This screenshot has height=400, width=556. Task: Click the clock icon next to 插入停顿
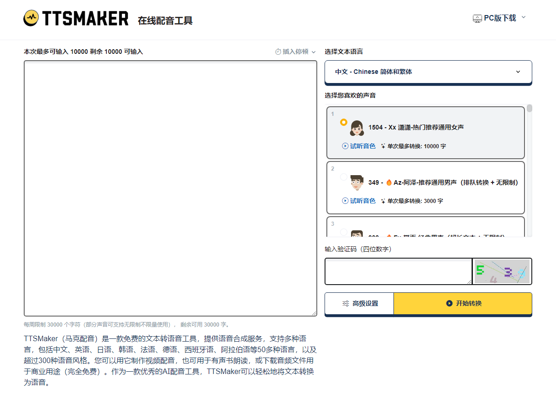point(278,52)
